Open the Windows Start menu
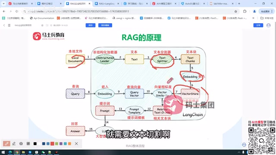This screenshot has height=155, width=276. 3,152
